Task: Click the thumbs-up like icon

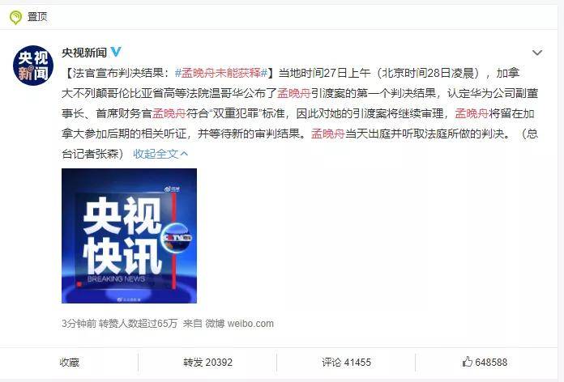Action: click(467, 362)
